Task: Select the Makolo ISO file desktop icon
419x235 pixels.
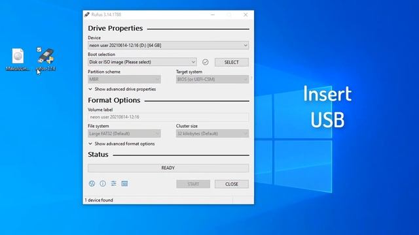Action: click(x=18, y=59)
